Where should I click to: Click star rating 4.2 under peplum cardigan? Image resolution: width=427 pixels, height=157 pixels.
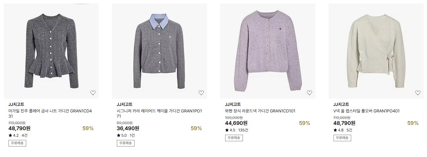13,135
